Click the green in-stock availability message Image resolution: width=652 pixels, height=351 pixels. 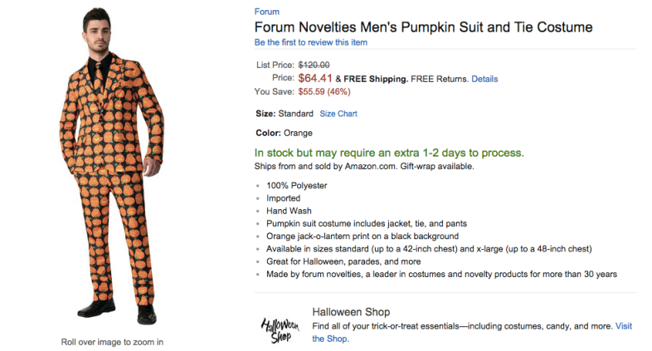(x=389, y=153)
